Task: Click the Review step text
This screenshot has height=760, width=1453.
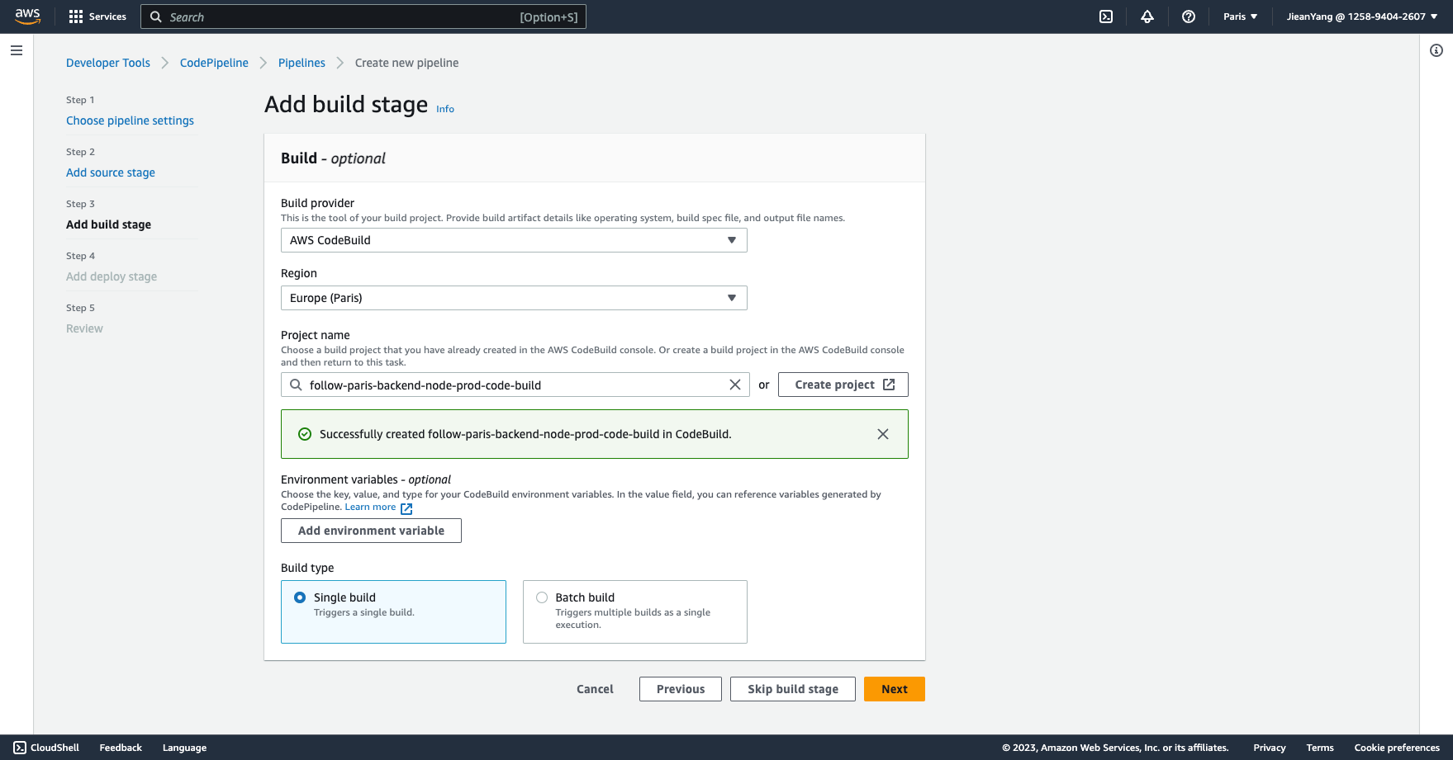Action: 84,328
